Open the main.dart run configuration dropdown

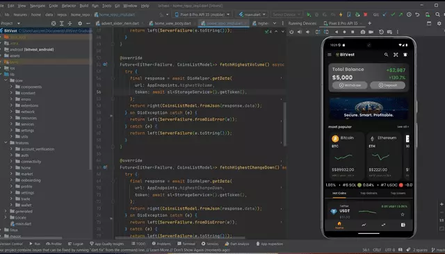[252, 15]
